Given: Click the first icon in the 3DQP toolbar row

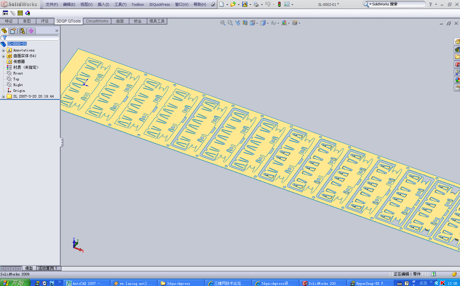Looking at the screenshot, I should pos(5,13).
